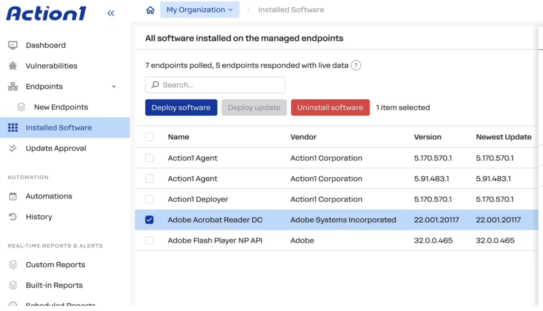Click version 5.91.483.1 in Version column
Screen dimensions: 543x311
pos(432,179)
